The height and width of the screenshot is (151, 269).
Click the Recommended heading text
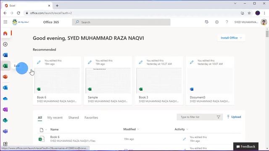click(45, 49)
